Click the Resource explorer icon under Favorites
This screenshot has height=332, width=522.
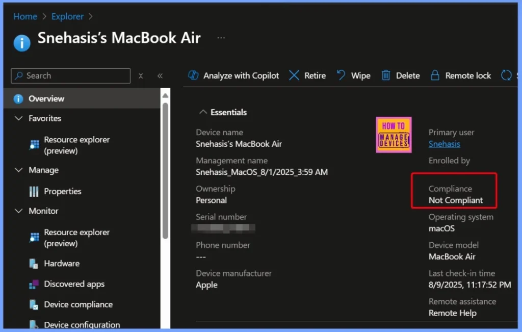(34, 145)
